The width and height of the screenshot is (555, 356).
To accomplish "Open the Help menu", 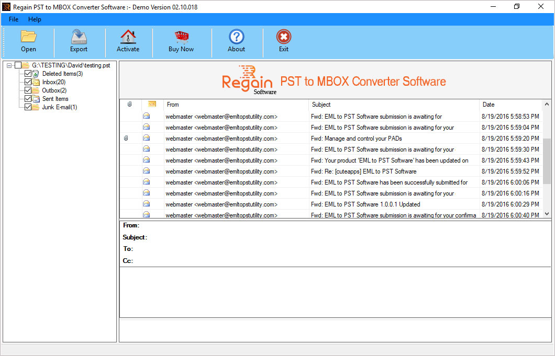I will pos(35,19).
